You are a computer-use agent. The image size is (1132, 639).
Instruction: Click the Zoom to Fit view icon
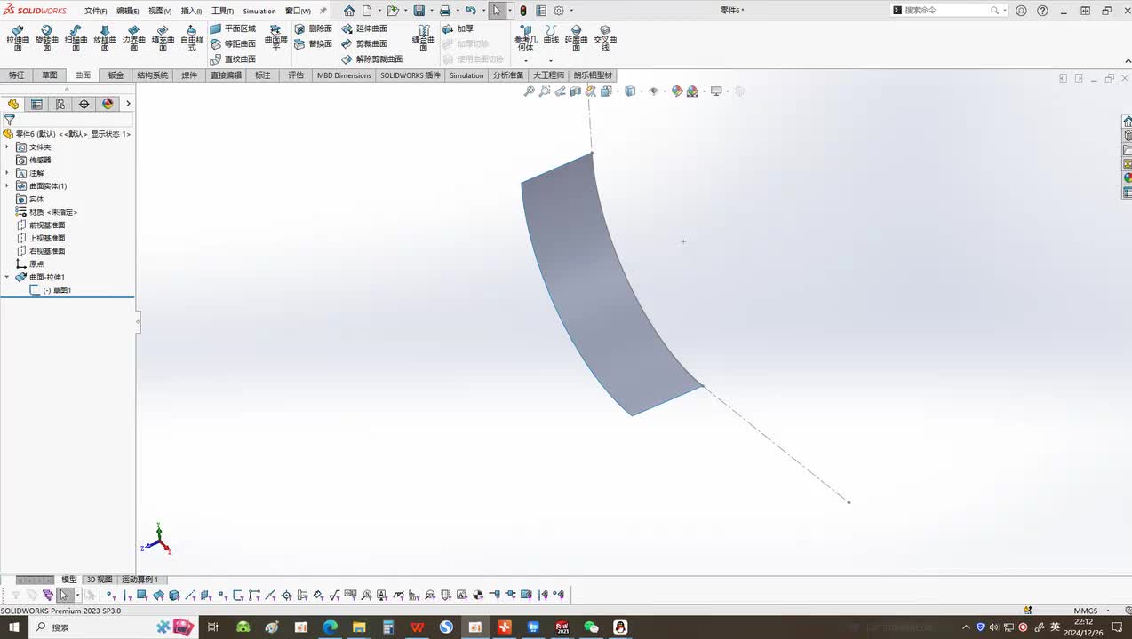tap(530, 91)
